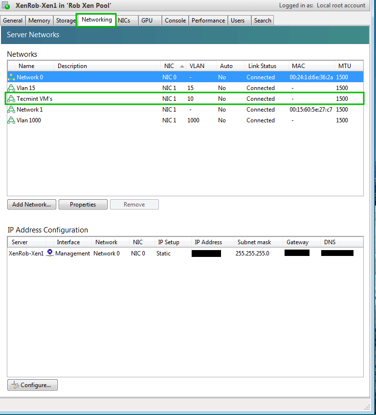Open the Console tab

[x=175, y=21]
